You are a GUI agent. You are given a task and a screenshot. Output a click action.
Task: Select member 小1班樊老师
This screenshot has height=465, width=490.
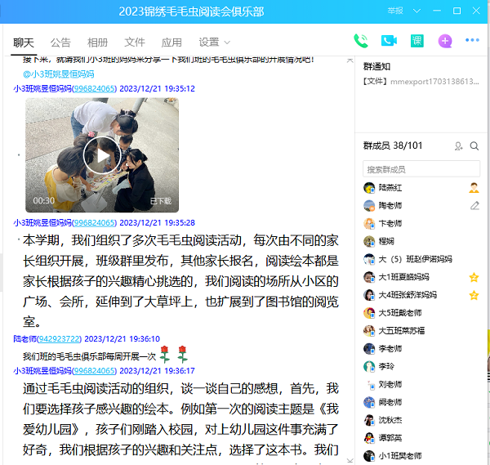pyautogui.click(x=421, y=456)
